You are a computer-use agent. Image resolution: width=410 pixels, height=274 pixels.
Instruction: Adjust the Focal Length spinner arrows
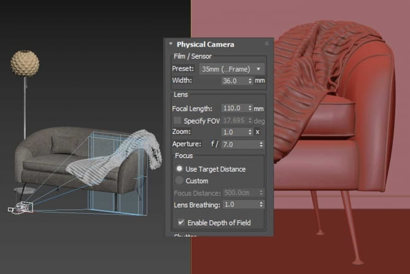coord(250,108)
